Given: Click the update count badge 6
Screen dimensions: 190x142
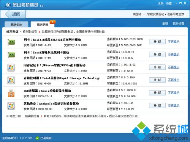Looking at the screenshot, I should pyautogui.click(x=52, y=22).
